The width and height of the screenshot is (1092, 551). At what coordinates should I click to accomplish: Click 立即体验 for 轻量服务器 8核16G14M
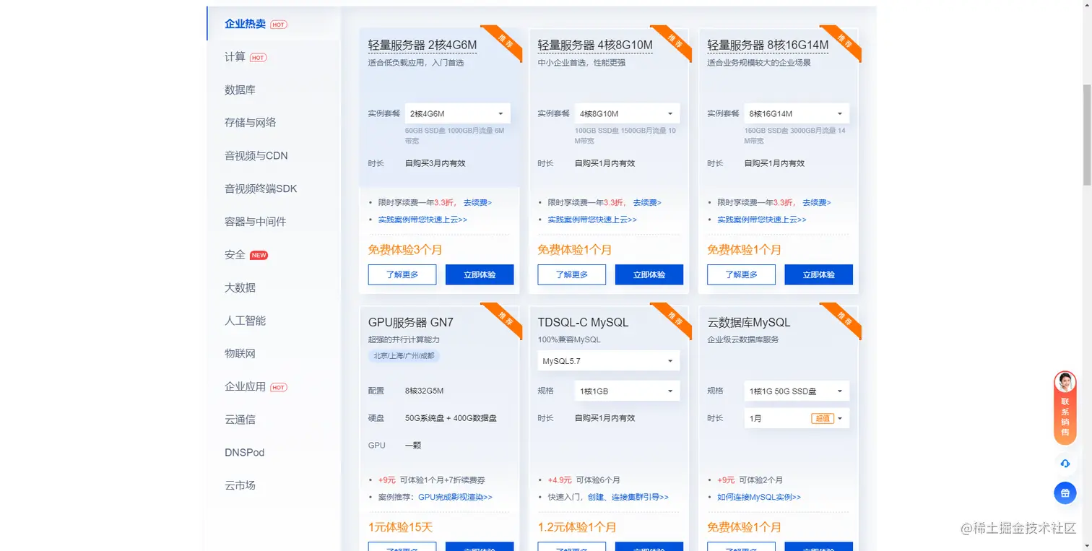[x=819, y=274]
